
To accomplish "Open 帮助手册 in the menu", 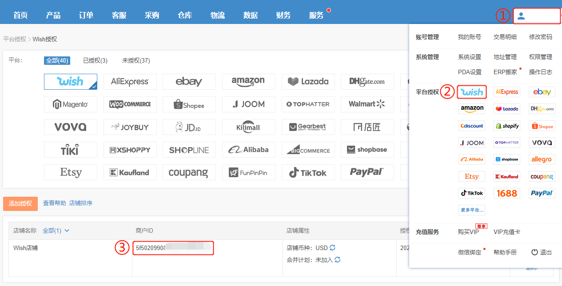I will click(x=505, y=252).
